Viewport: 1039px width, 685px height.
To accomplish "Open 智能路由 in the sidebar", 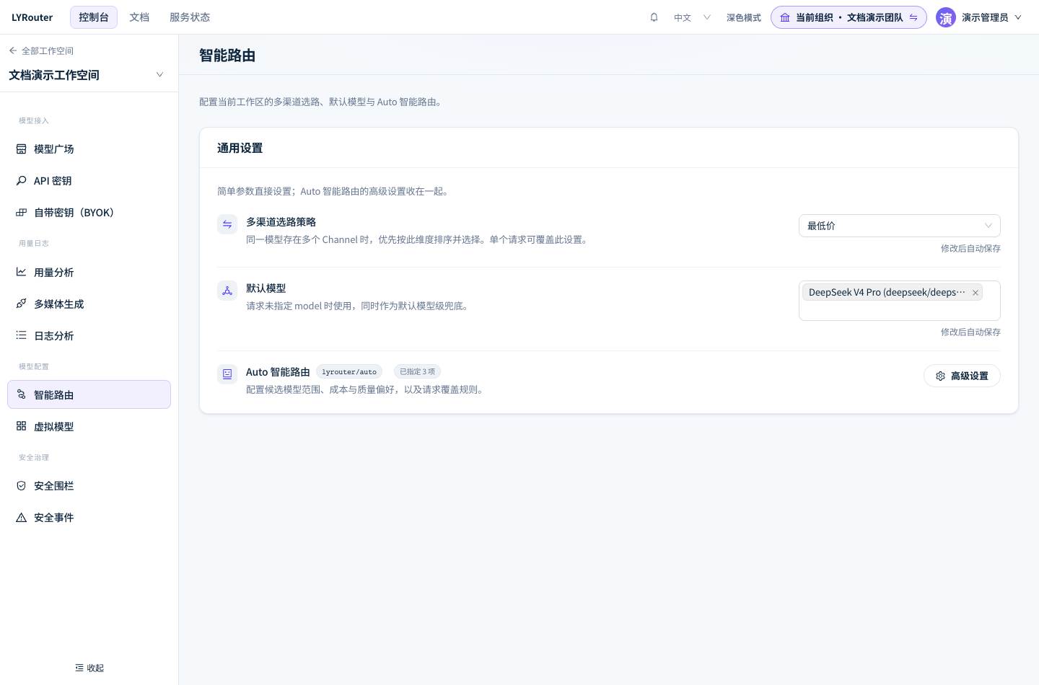I will click(x=89, y=395).
